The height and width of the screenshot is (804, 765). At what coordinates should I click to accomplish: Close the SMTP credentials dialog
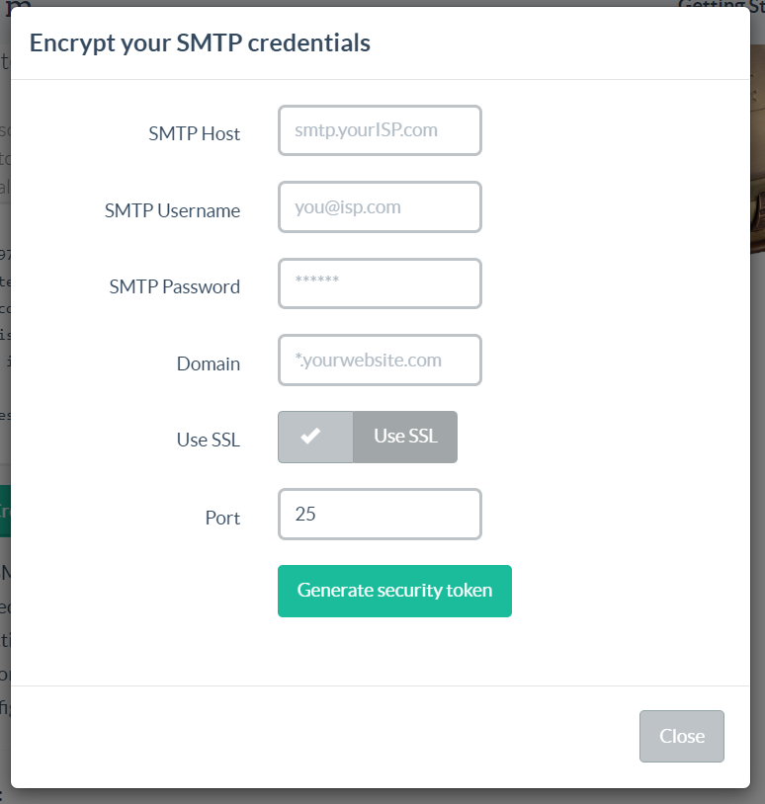click(x=681, y=736)
